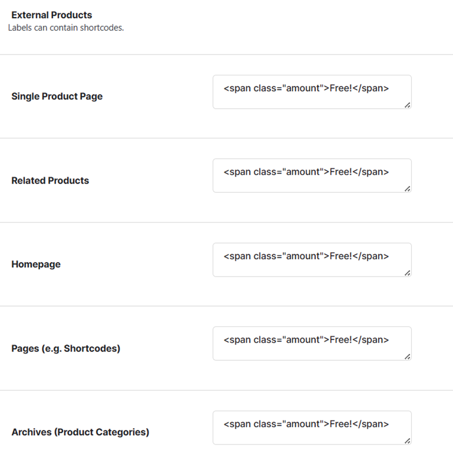
Task: Click the Archives (Product Categories) label text
Action: coord(80,432)
